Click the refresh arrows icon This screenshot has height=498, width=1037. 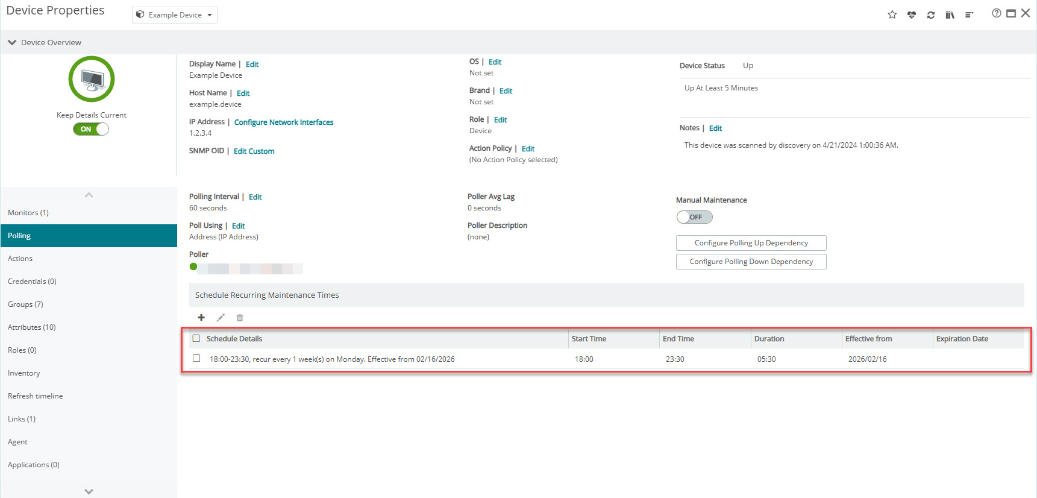pyautogui.click(x=931, y=14)
